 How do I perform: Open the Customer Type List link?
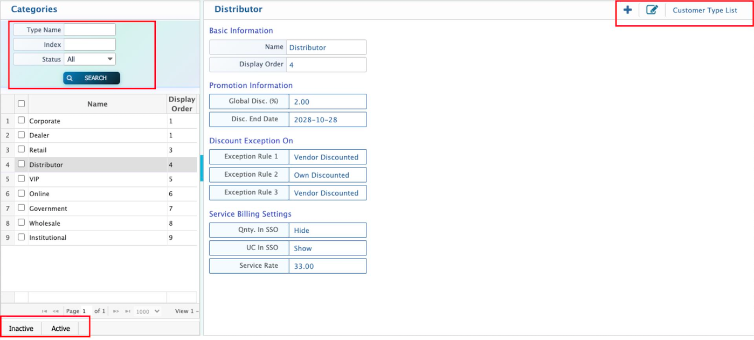704,10
